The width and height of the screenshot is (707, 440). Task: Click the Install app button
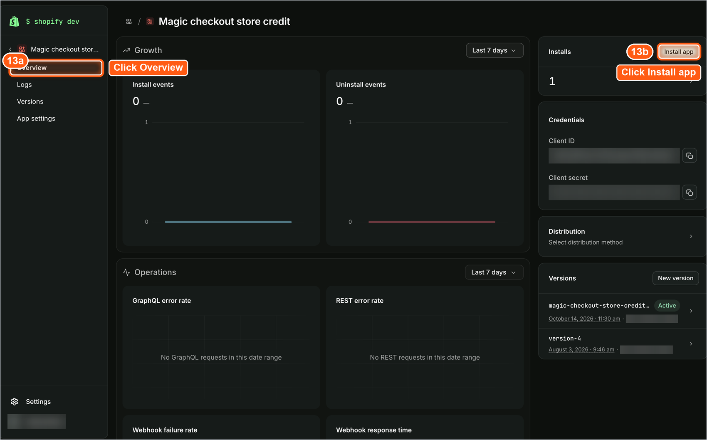pyautogui.click(x=679, y=52)
